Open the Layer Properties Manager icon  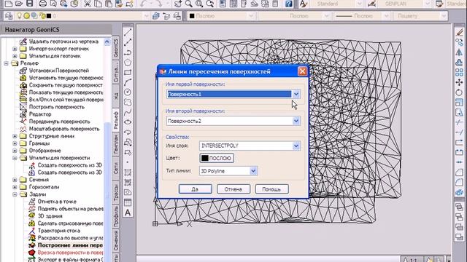point(9,16)
